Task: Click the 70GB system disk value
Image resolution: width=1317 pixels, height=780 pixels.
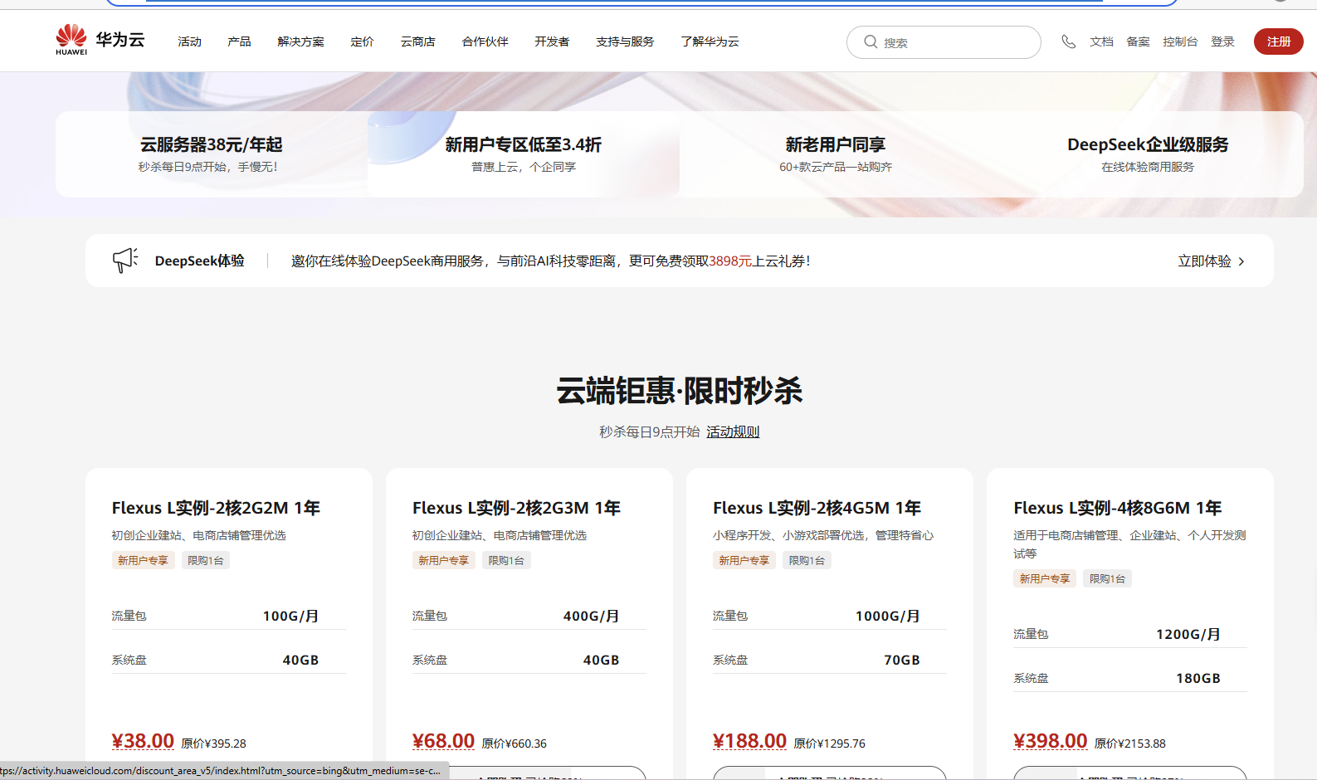Action: coord(901,660)
